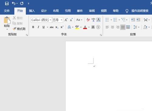The width and height of the screenshot is (152, 111).
Task: Click the Asian Layout icon
Action: coord(146,20)
